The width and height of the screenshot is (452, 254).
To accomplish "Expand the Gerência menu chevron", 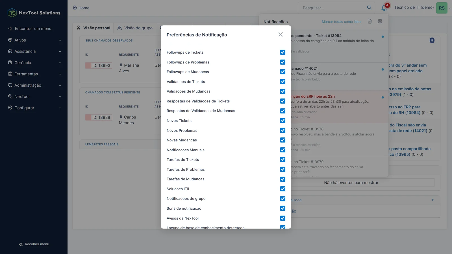I will pos(60,63).
